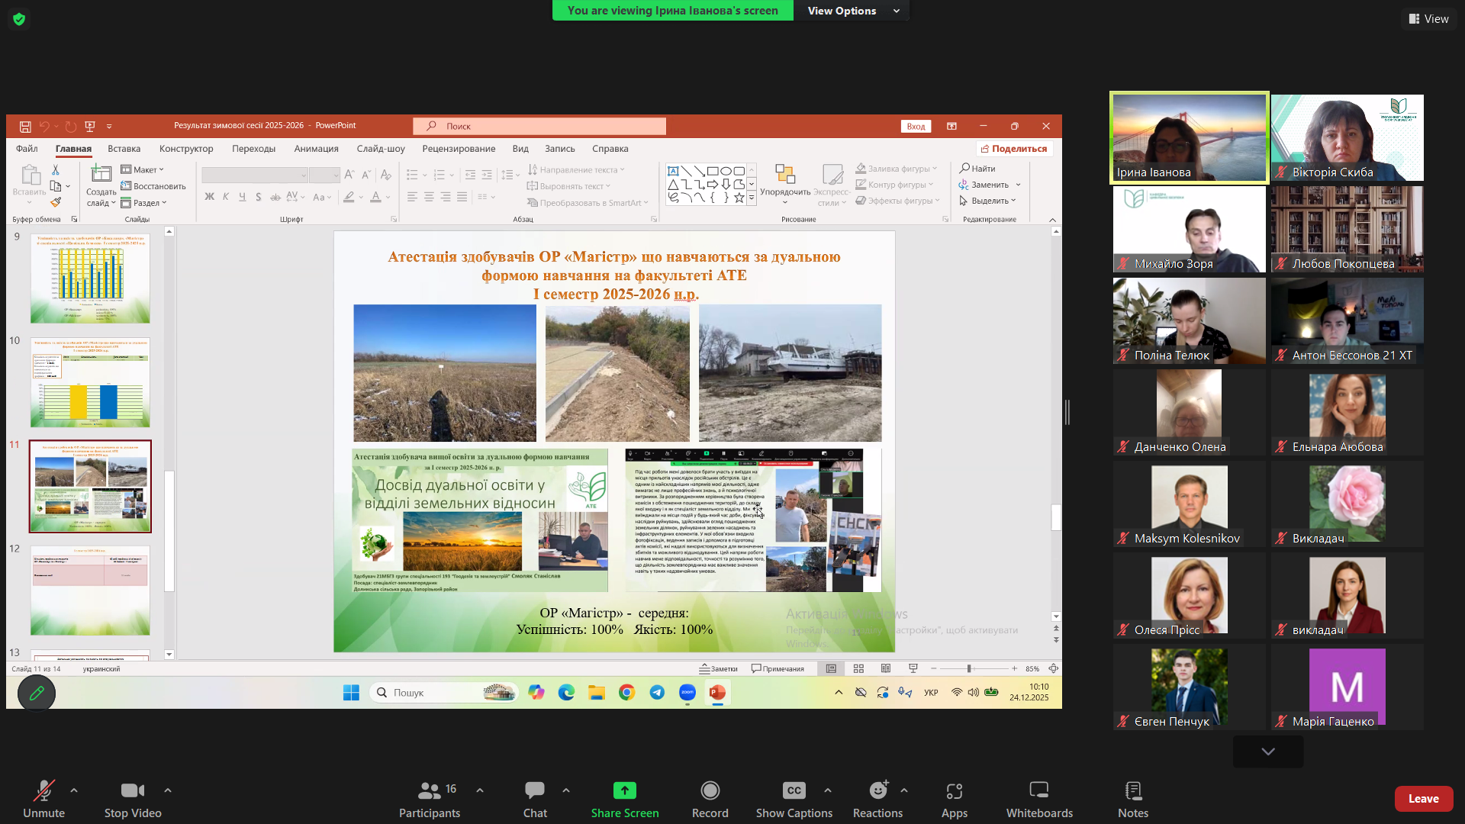Unmute your microphone in Zoom
This screenshot has width=1465, height=824.
[43, 798]
